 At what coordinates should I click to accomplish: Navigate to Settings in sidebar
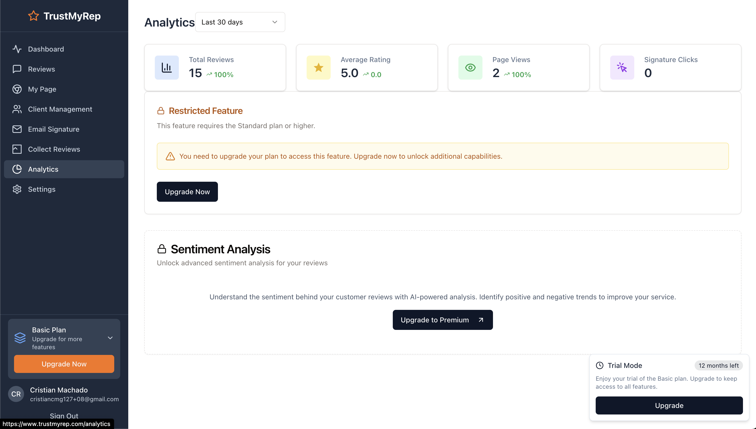(42, 189)
